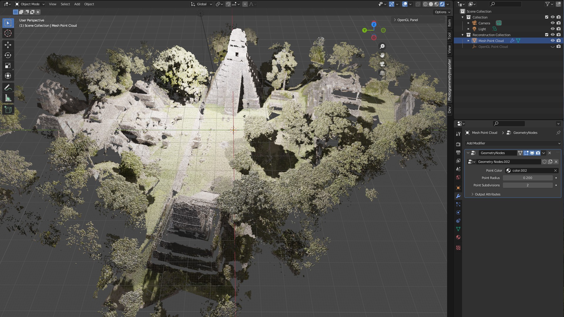The image size is (564, 317).
Task: Click the Point Subdivisions value field
Action: coord(528,185)
